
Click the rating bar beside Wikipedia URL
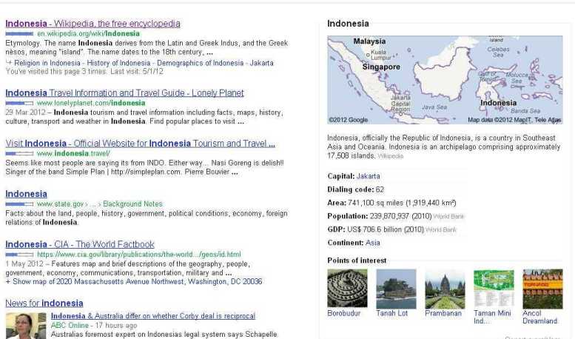[x=19, y=34]
